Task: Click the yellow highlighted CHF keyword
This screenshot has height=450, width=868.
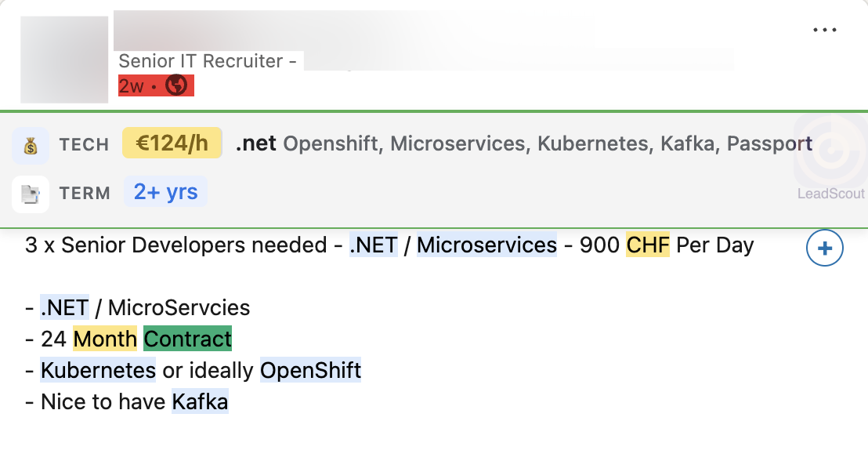Action: click(648, 245)
